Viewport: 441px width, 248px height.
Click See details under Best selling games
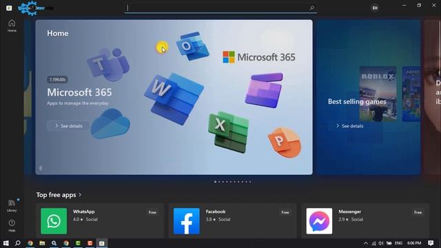(349, 126)
